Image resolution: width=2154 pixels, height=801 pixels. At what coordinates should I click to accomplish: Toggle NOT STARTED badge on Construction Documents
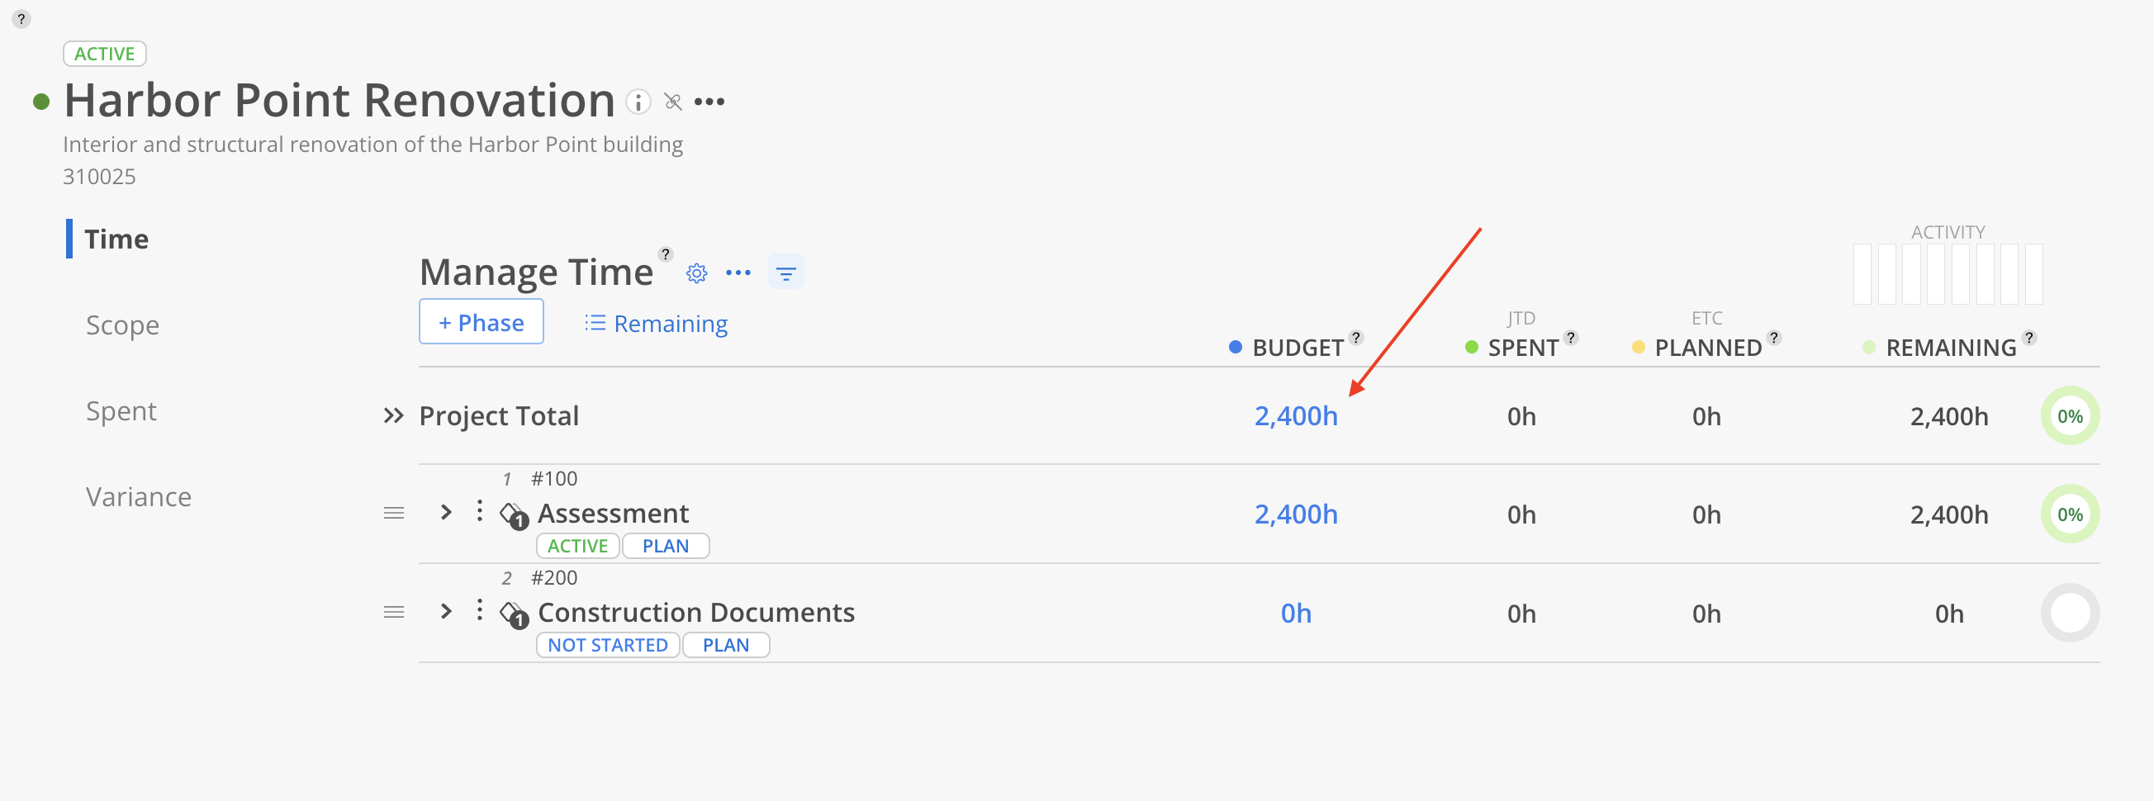[608, 646]
